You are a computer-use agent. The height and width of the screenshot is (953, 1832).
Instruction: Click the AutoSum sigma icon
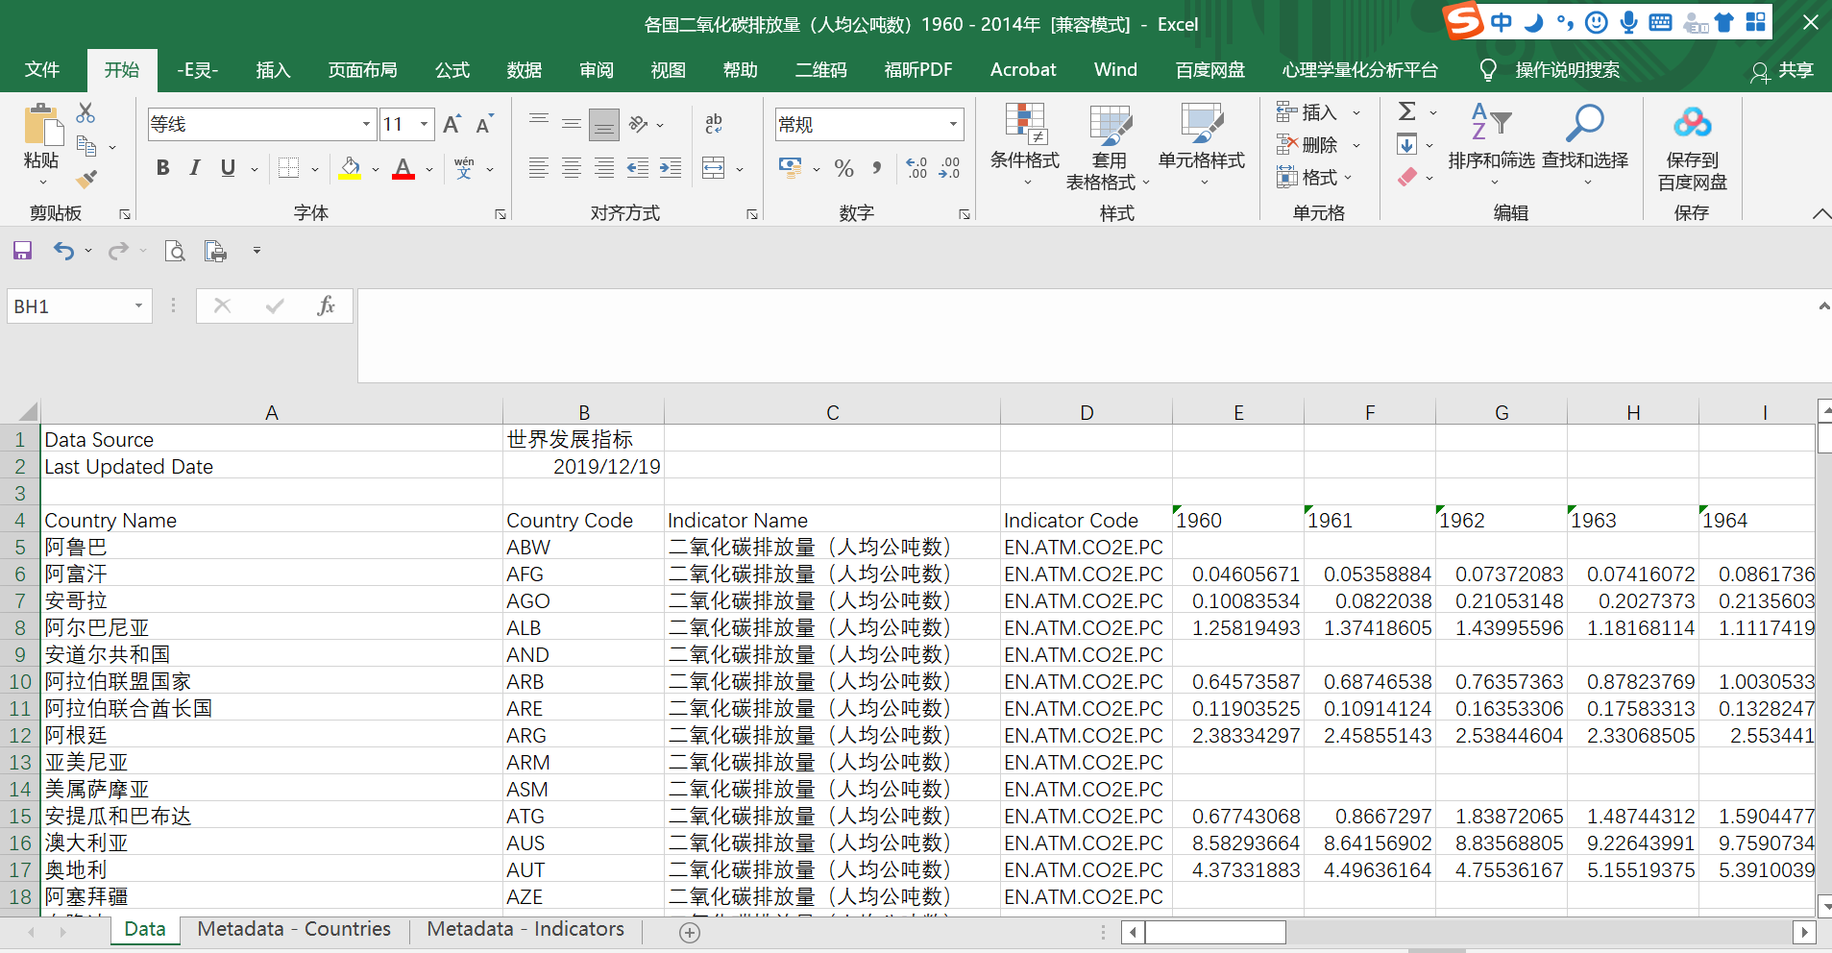(1407, 111)
